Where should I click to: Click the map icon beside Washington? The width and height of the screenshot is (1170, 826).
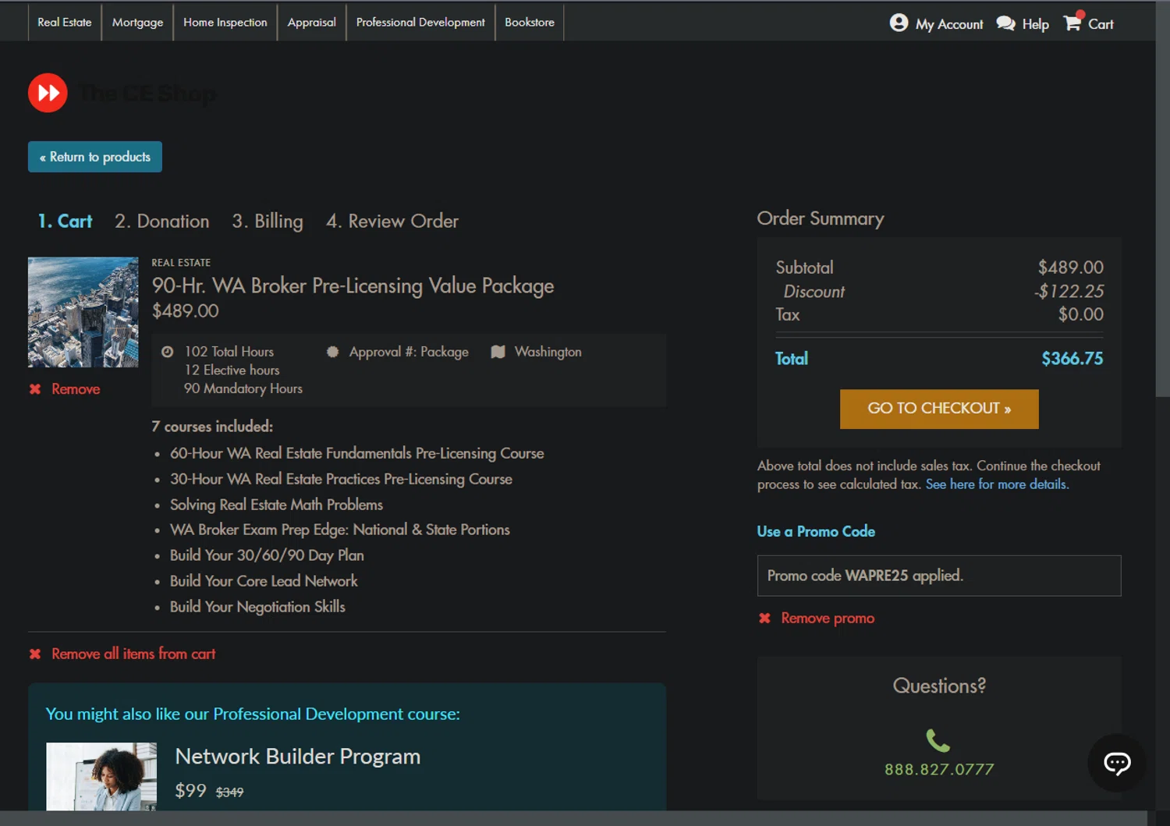498,352
